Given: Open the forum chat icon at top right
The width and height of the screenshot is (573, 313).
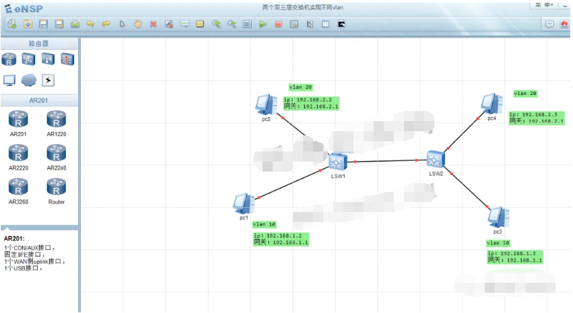Looking at the screenshot, I should (549, 24).
